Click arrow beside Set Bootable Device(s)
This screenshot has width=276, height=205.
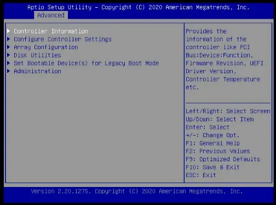coord(9,63)
